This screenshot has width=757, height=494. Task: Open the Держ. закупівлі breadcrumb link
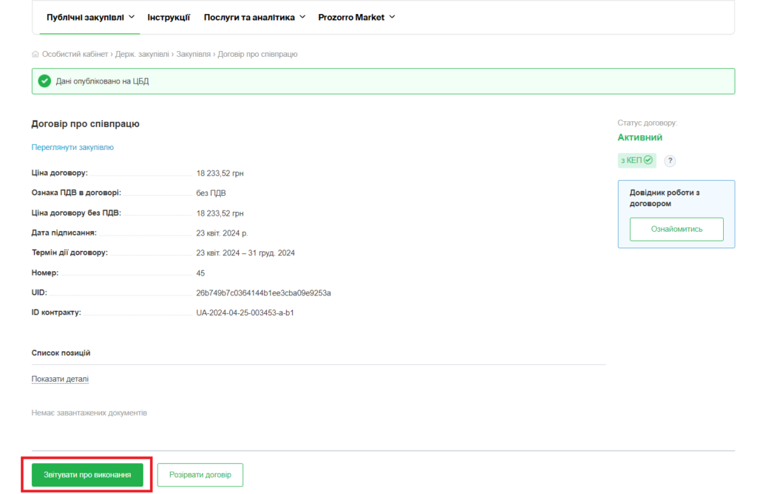pos(143,55)
